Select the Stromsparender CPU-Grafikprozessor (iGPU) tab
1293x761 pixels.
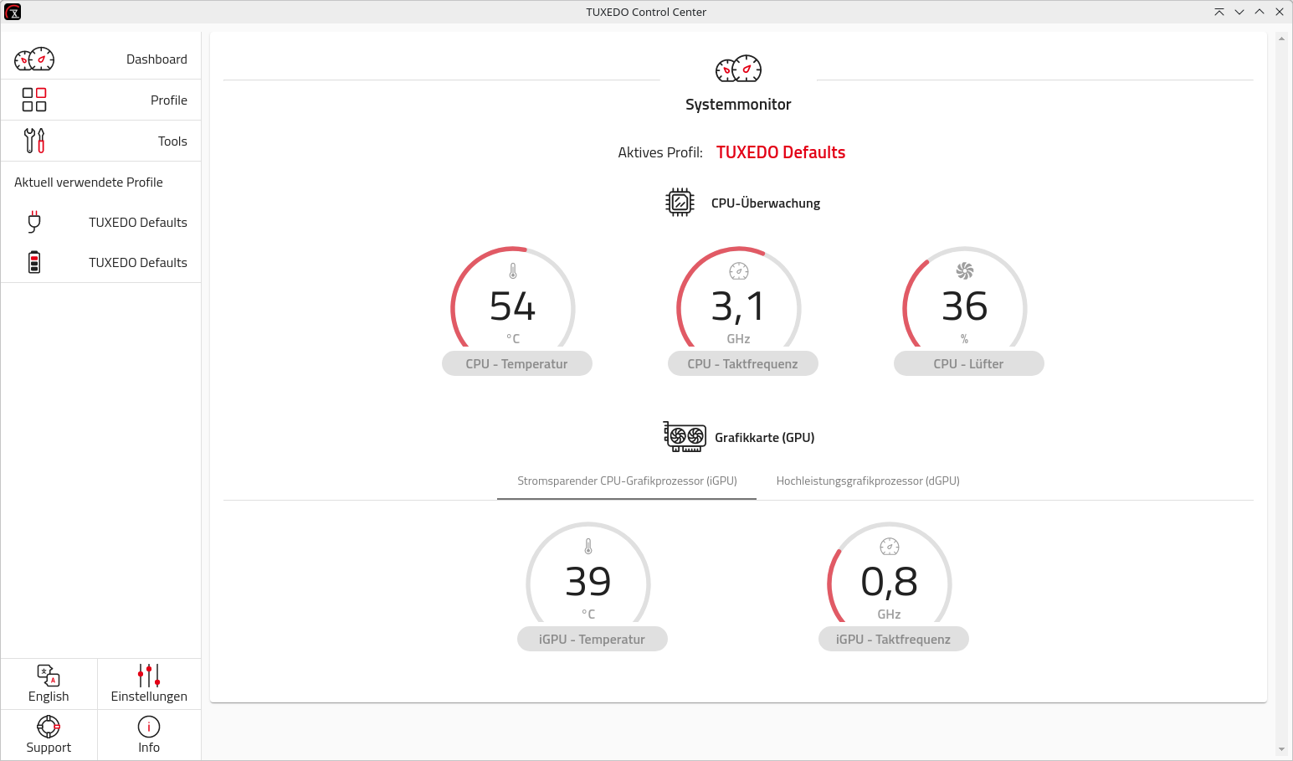627,481
